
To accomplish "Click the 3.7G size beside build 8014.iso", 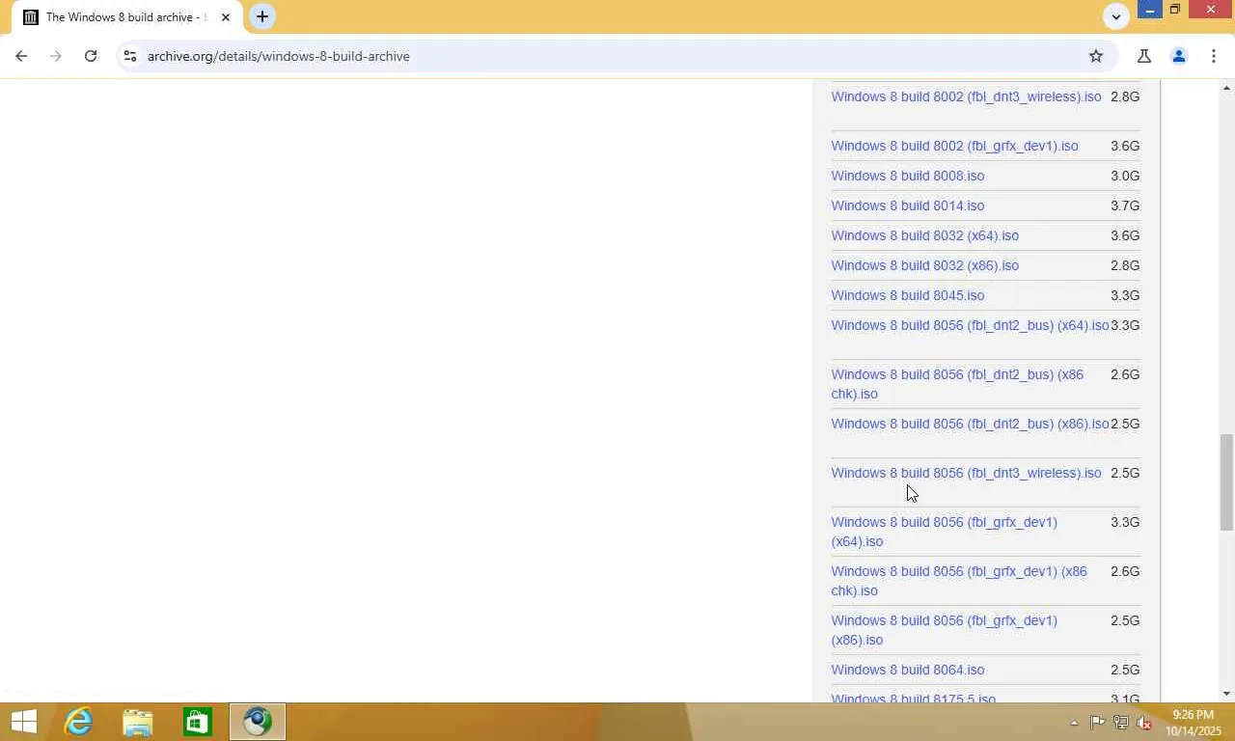I will (1125, 206).
